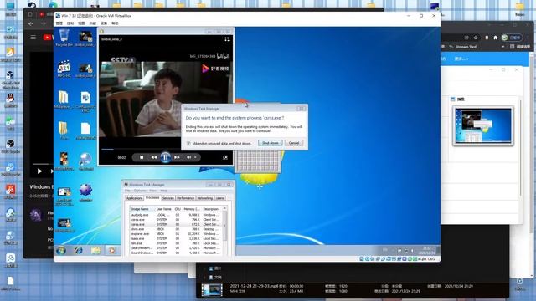536x301 pixels.
Task: Stop playback in the media player
Action: (x=142, y=157)
